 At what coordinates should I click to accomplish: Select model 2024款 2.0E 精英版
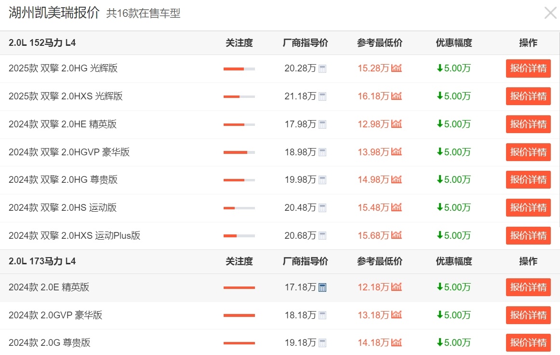pyautogui.click(x=49, y=287)
